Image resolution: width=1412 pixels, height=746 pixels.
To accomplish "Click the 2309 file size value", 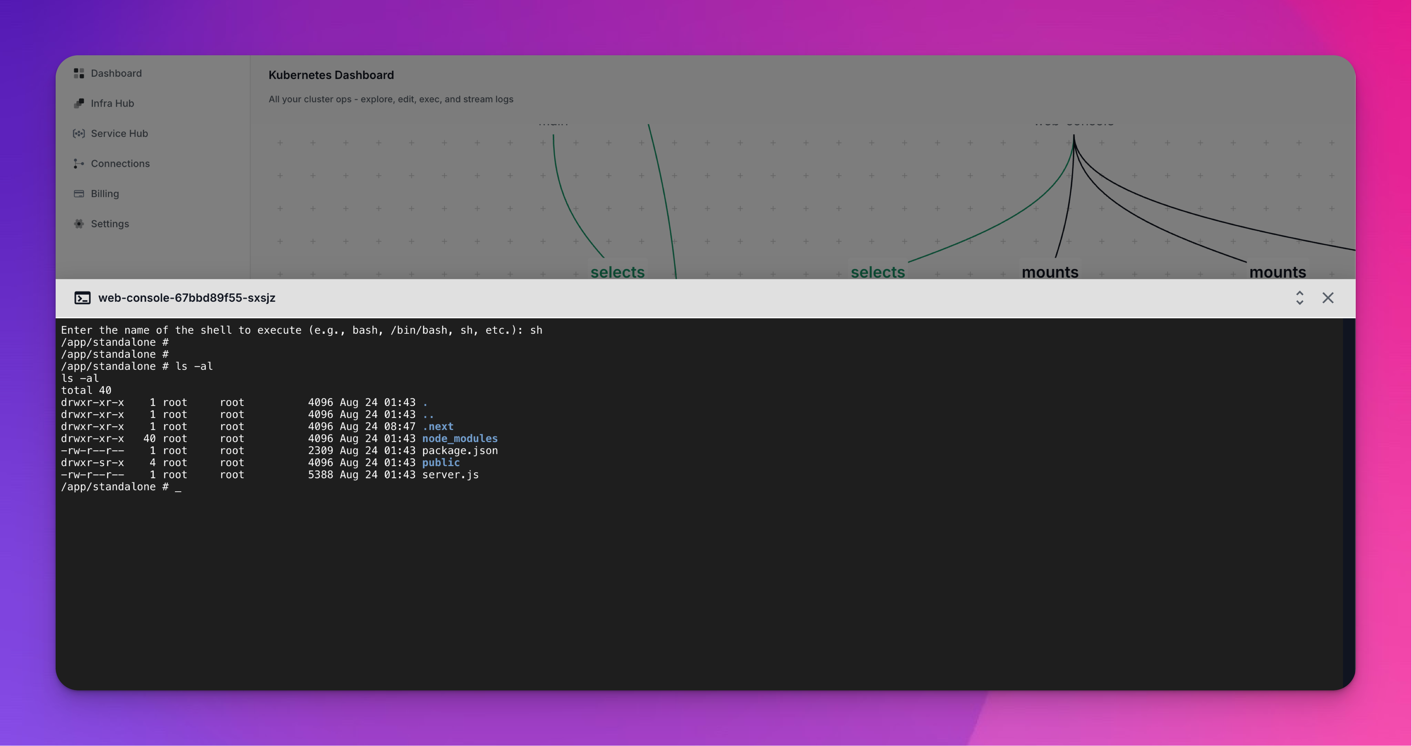I will [x=321, y=451].
